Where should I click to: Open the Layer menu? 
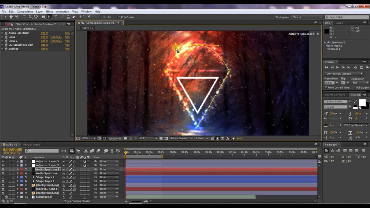click(39, 12)
